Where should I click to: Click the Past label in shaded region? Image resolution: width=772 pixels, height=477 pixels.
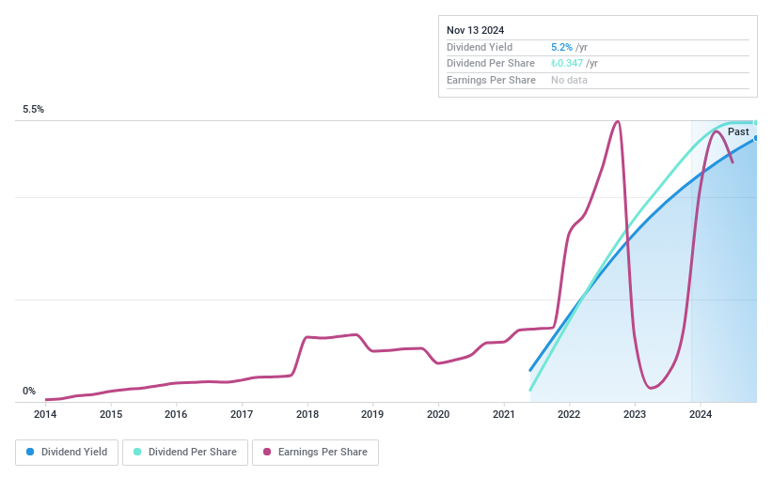[738, 132]
